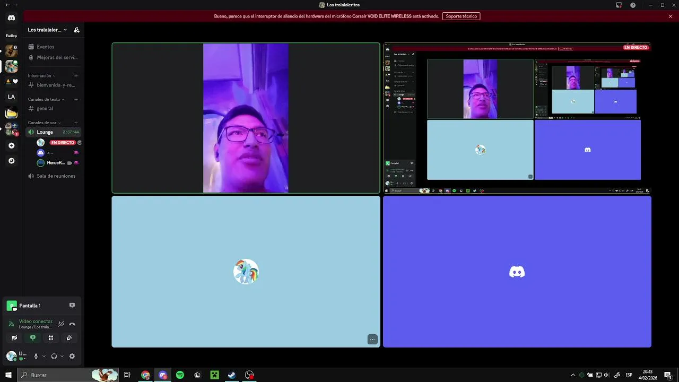Collapse Información category

(x=41, y=76)
